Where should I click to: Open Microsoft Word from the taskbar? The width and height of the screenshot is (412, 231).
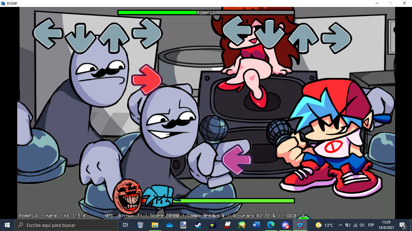[x=256, y=225]
